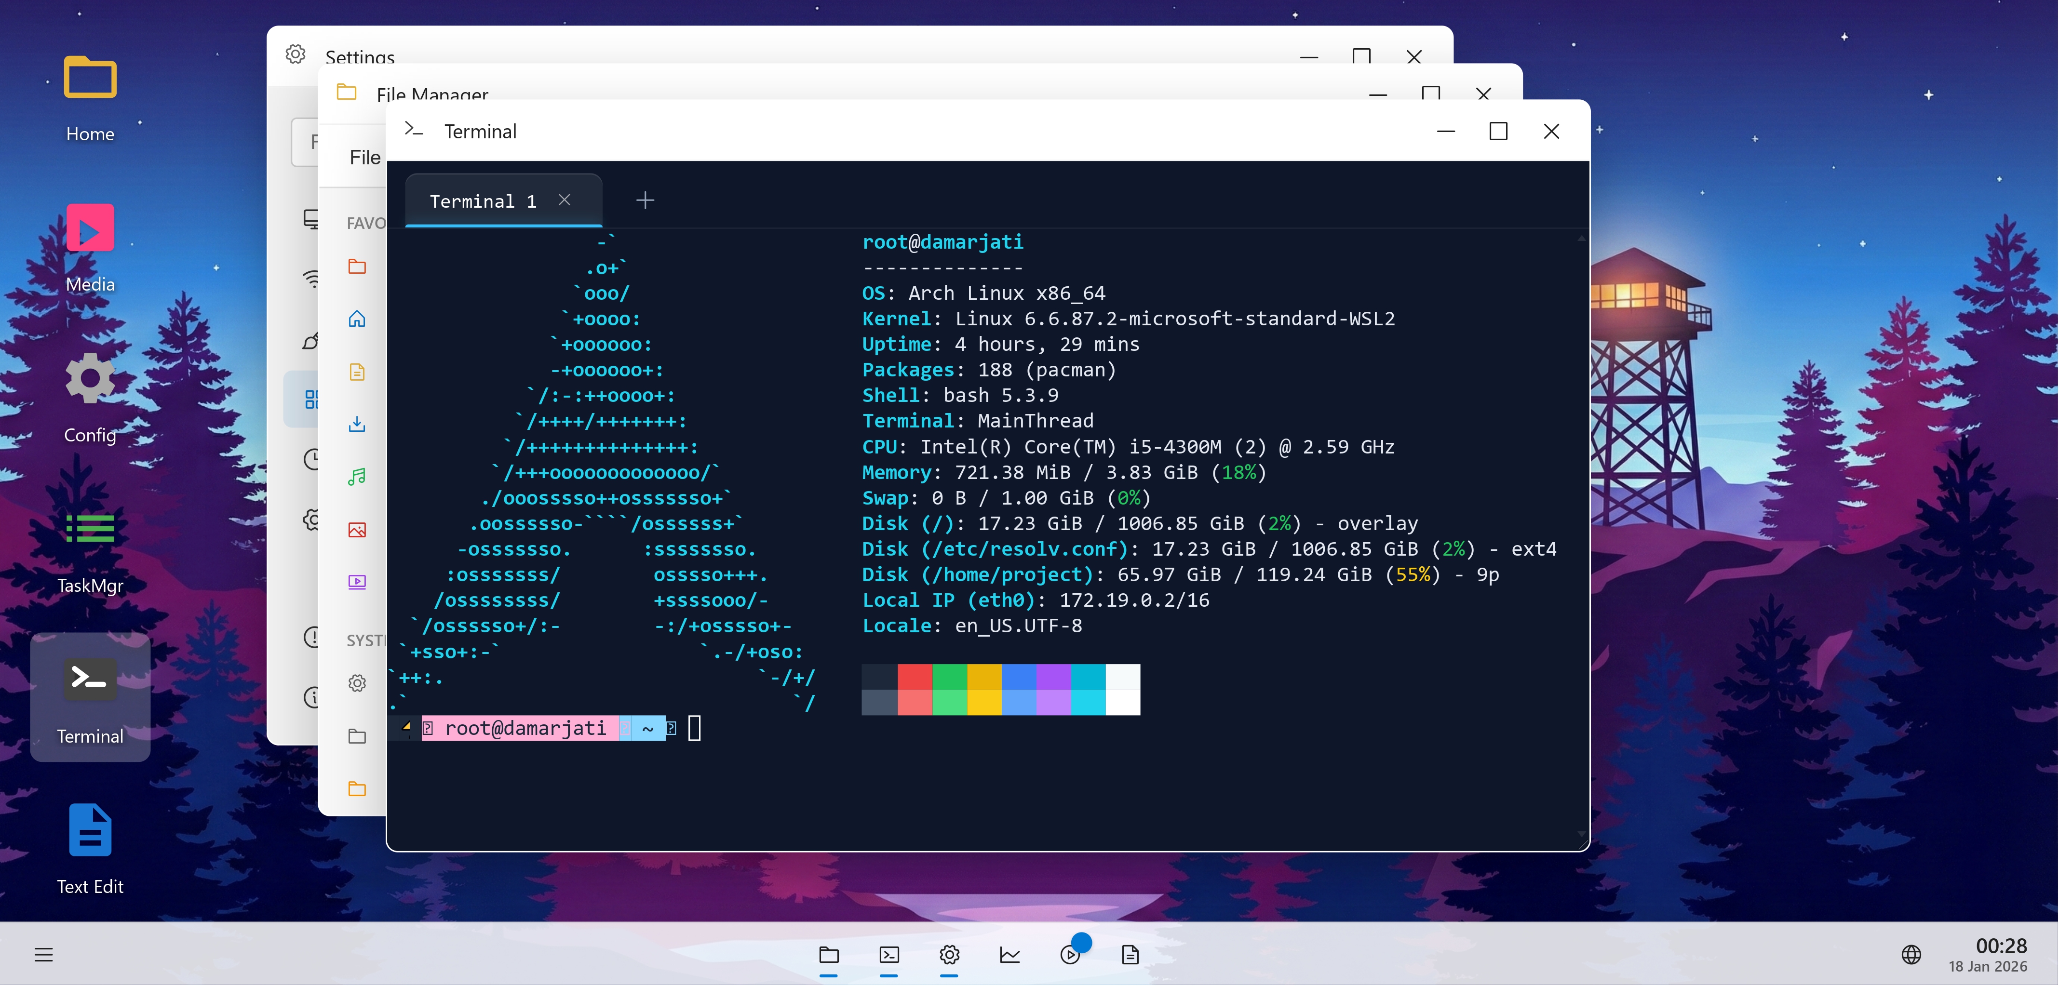The width and height of the screenshot is (2059, 986).
Task: Click the task manager chart taskbar icon
Action: 1009,954
